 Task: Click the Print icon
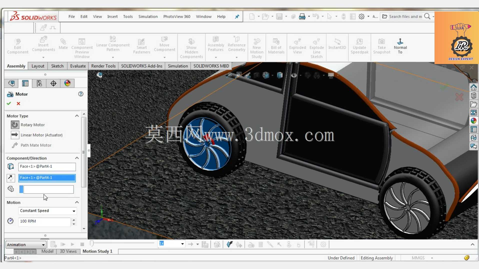tap(302, 16)
